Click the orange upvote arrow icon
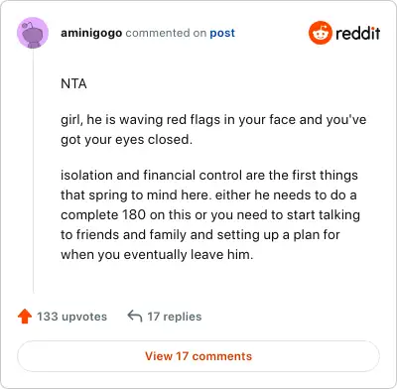Screen dimensions: 397x389 click(x=25, y=317)
